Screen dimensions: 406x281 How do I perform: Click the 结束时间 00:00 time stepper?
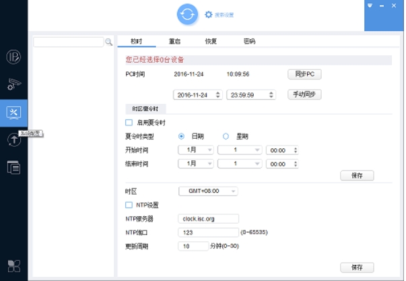tap(296, 164)
